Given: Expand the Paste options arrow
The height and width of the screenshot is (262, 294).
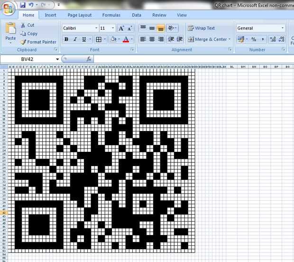Looking at the screenshot, I should (10, 43).
